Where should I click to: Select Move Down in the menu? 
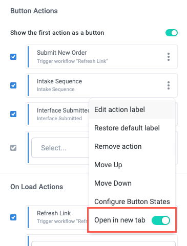click(x=132, y=183)
